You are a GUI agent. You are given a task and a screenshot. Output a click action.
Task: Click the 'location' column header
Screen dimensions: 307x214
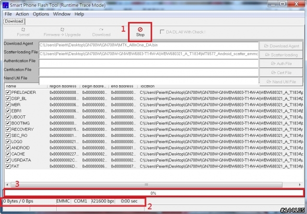click(x=220, y=86)
